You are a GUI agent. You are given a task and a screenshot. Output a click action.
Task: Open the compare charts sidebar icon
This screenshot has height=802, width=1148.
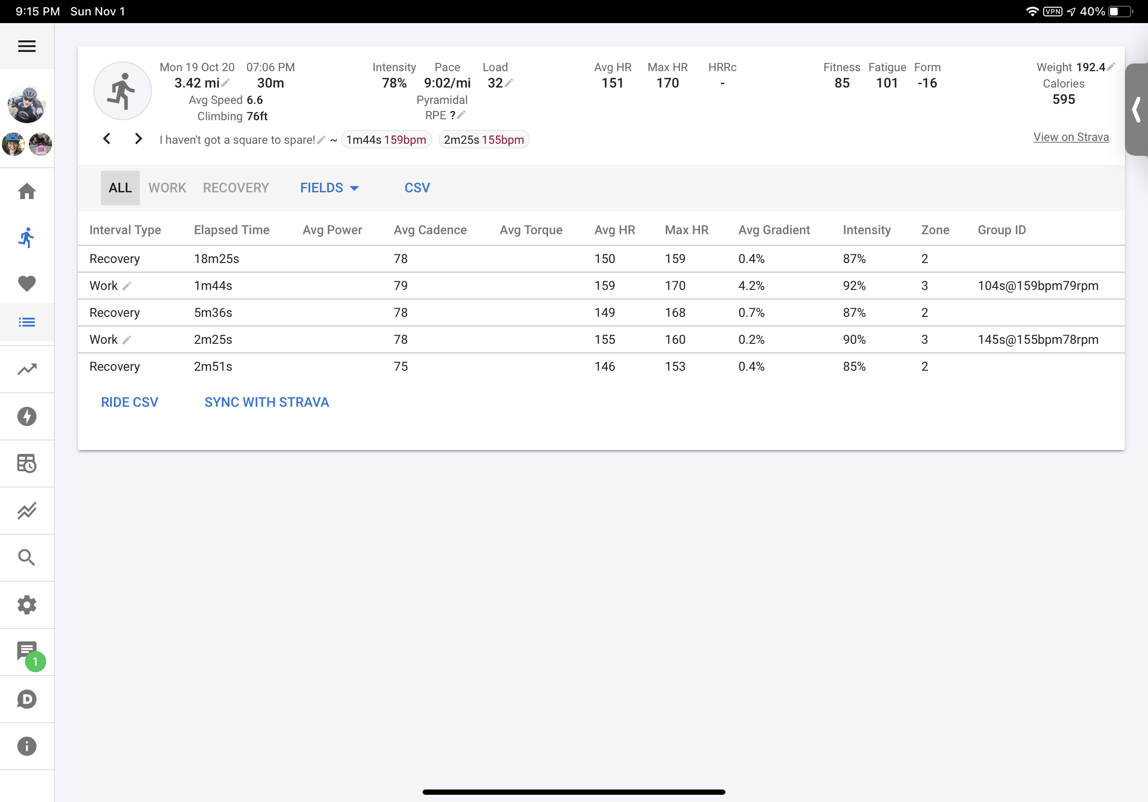pos(27,511)
